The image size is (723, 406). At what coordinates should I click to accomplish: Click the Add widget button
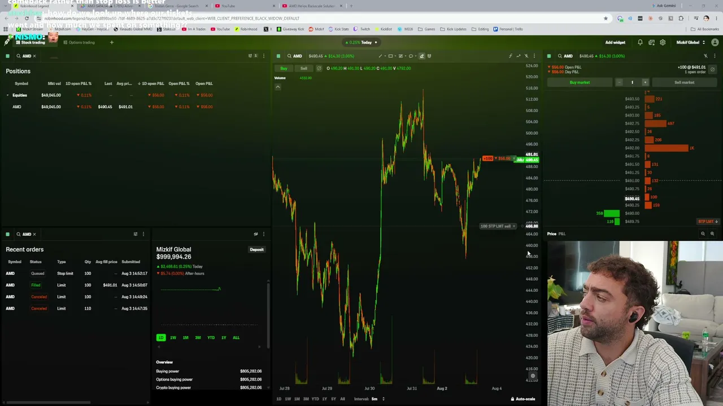pos(615,42)
